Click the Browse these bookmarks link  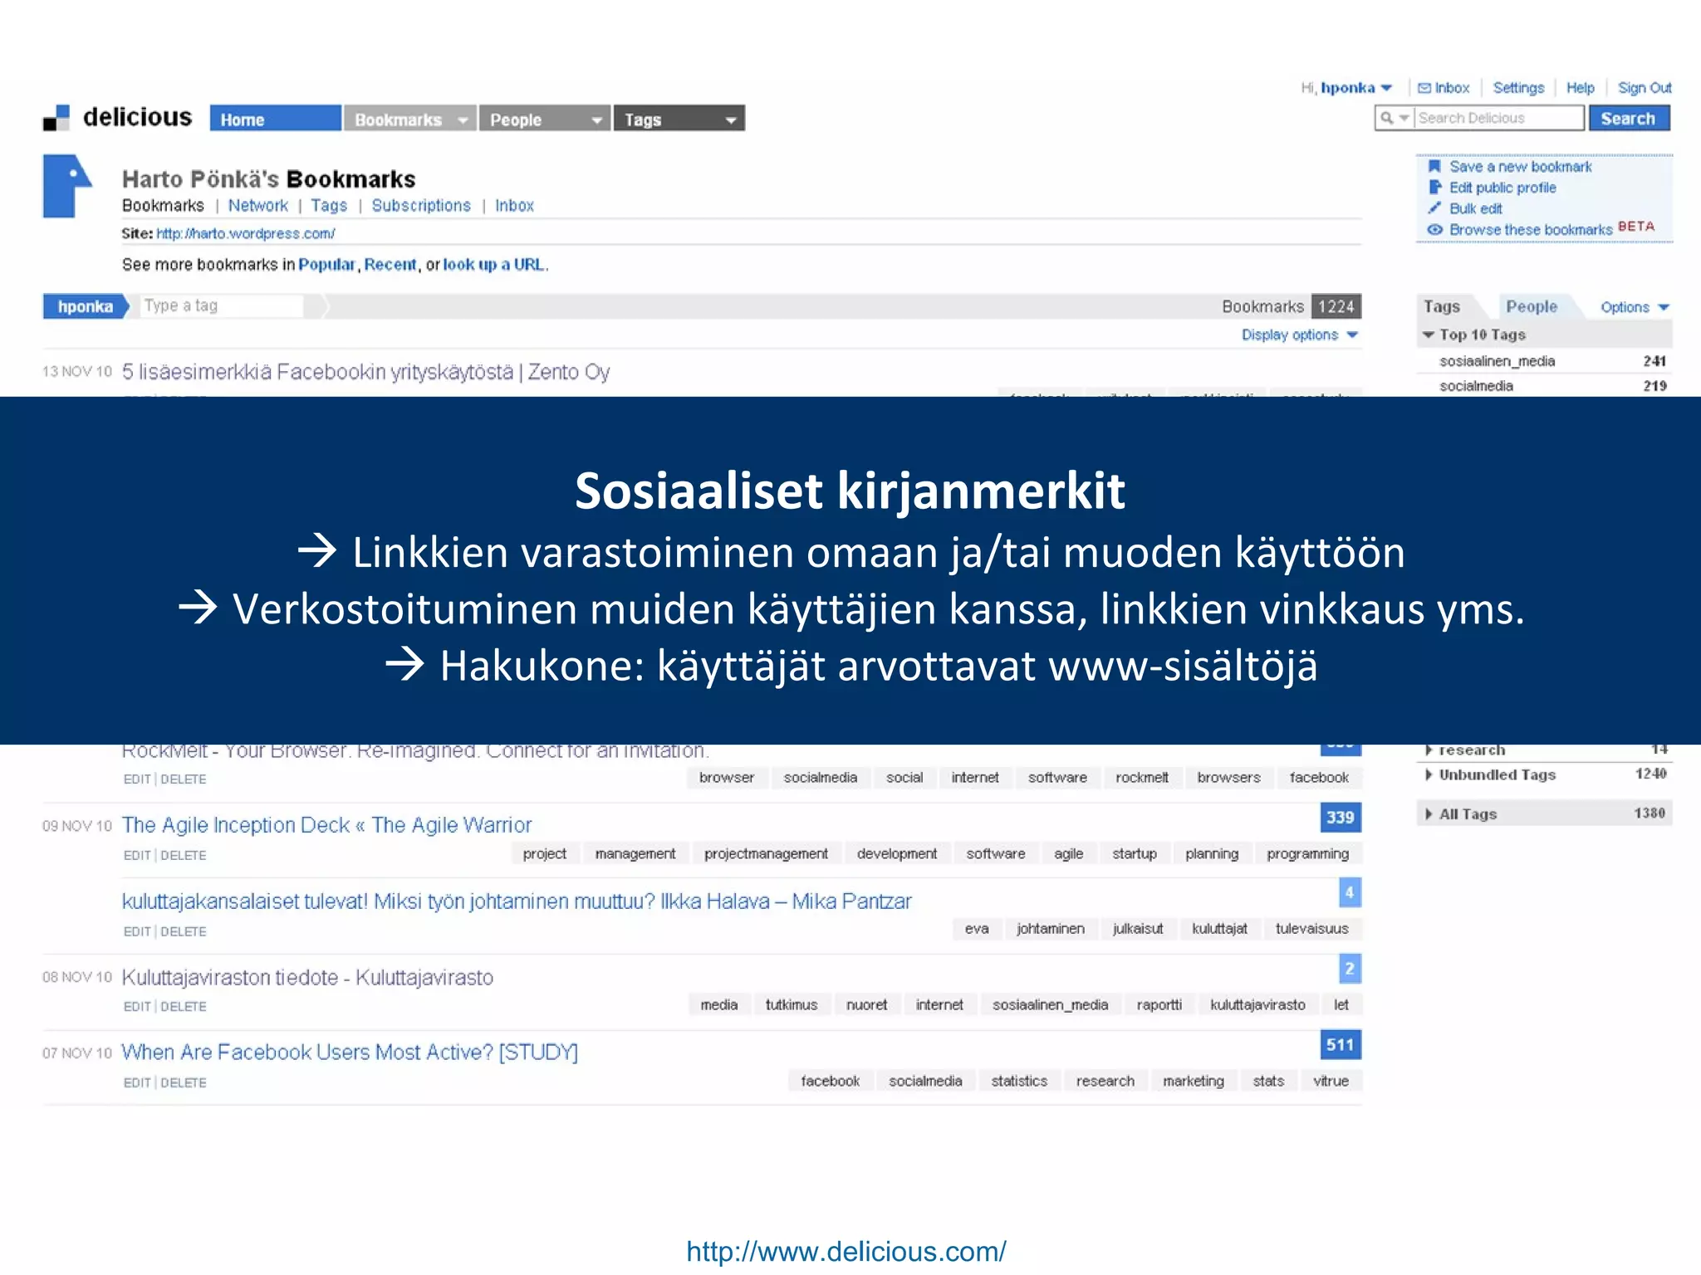(x=1531, y=230)
